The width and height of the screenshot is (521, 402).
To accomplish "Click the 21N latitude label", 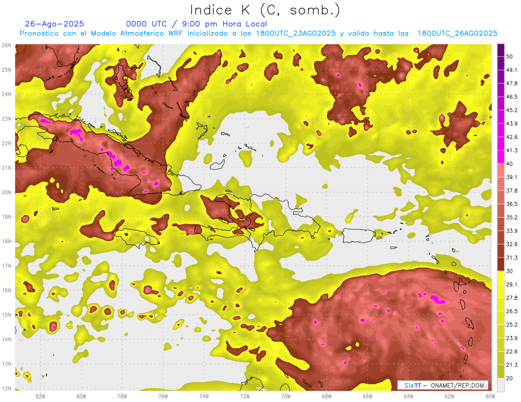I will pyautogui.click(x=6, y=168).
